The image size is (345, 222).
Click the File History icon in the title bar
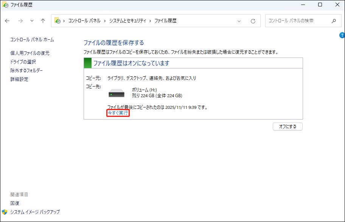(x=5, y=5)
